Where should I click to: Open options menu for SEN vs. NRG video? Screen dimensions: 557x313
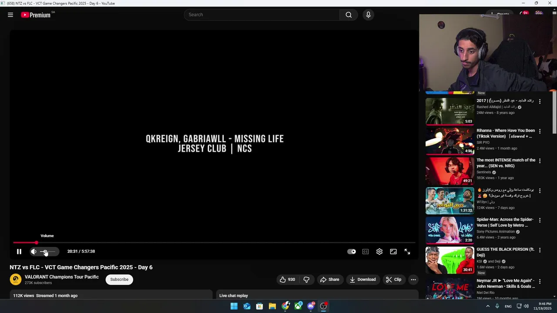pyautogui.click(x=540, y=161)
